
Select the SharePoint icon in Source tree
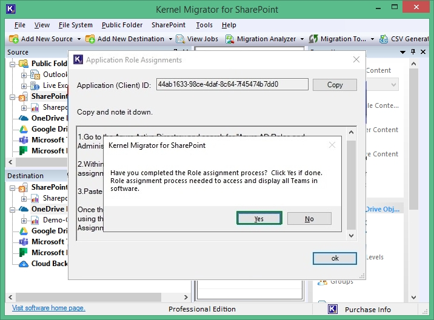click(24, 96)
